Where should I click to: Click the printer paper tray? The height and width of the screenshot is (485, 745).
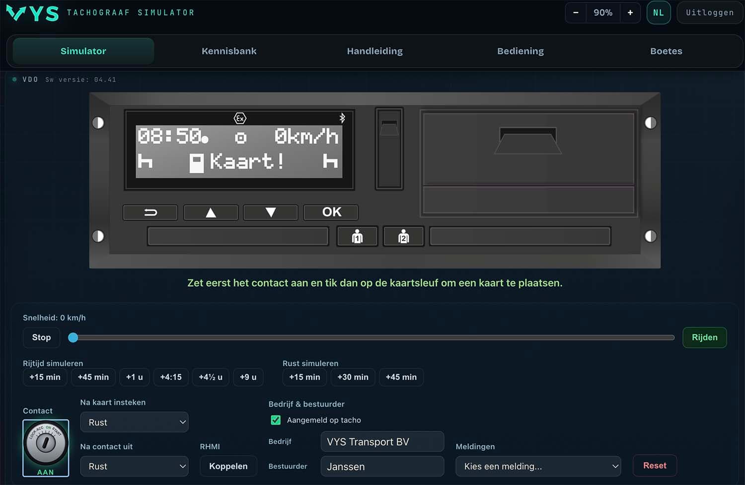coord(528,163)
